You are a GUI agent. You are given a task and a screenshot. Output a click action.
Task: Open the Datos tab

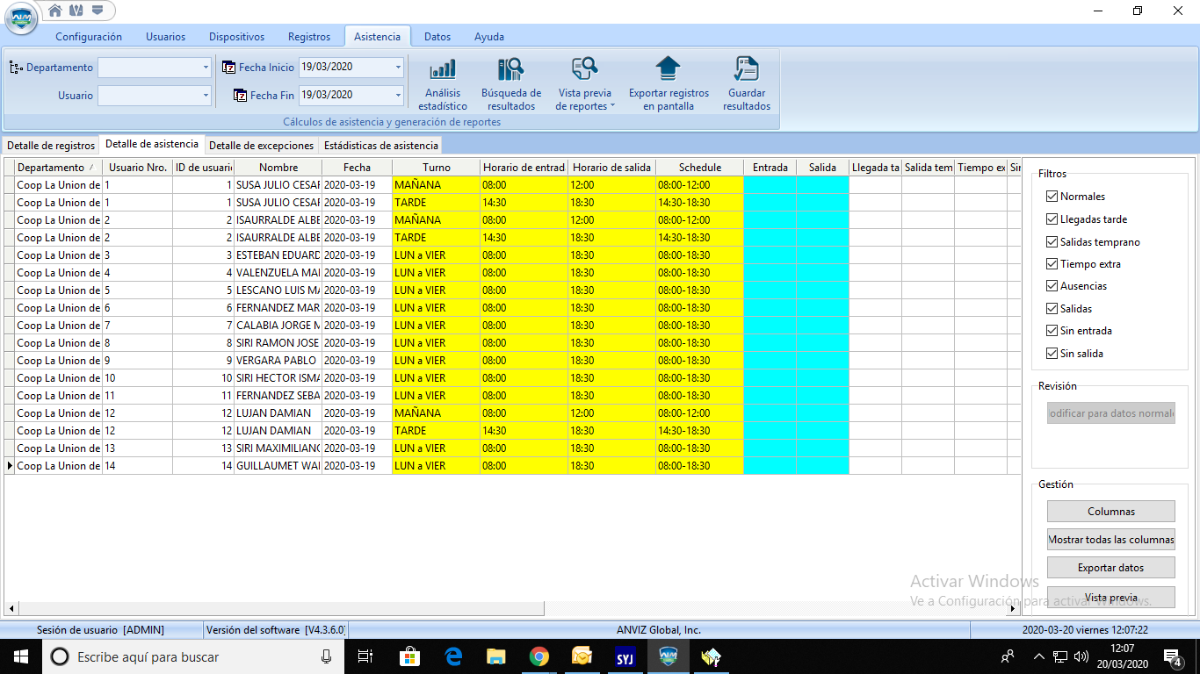437,37
